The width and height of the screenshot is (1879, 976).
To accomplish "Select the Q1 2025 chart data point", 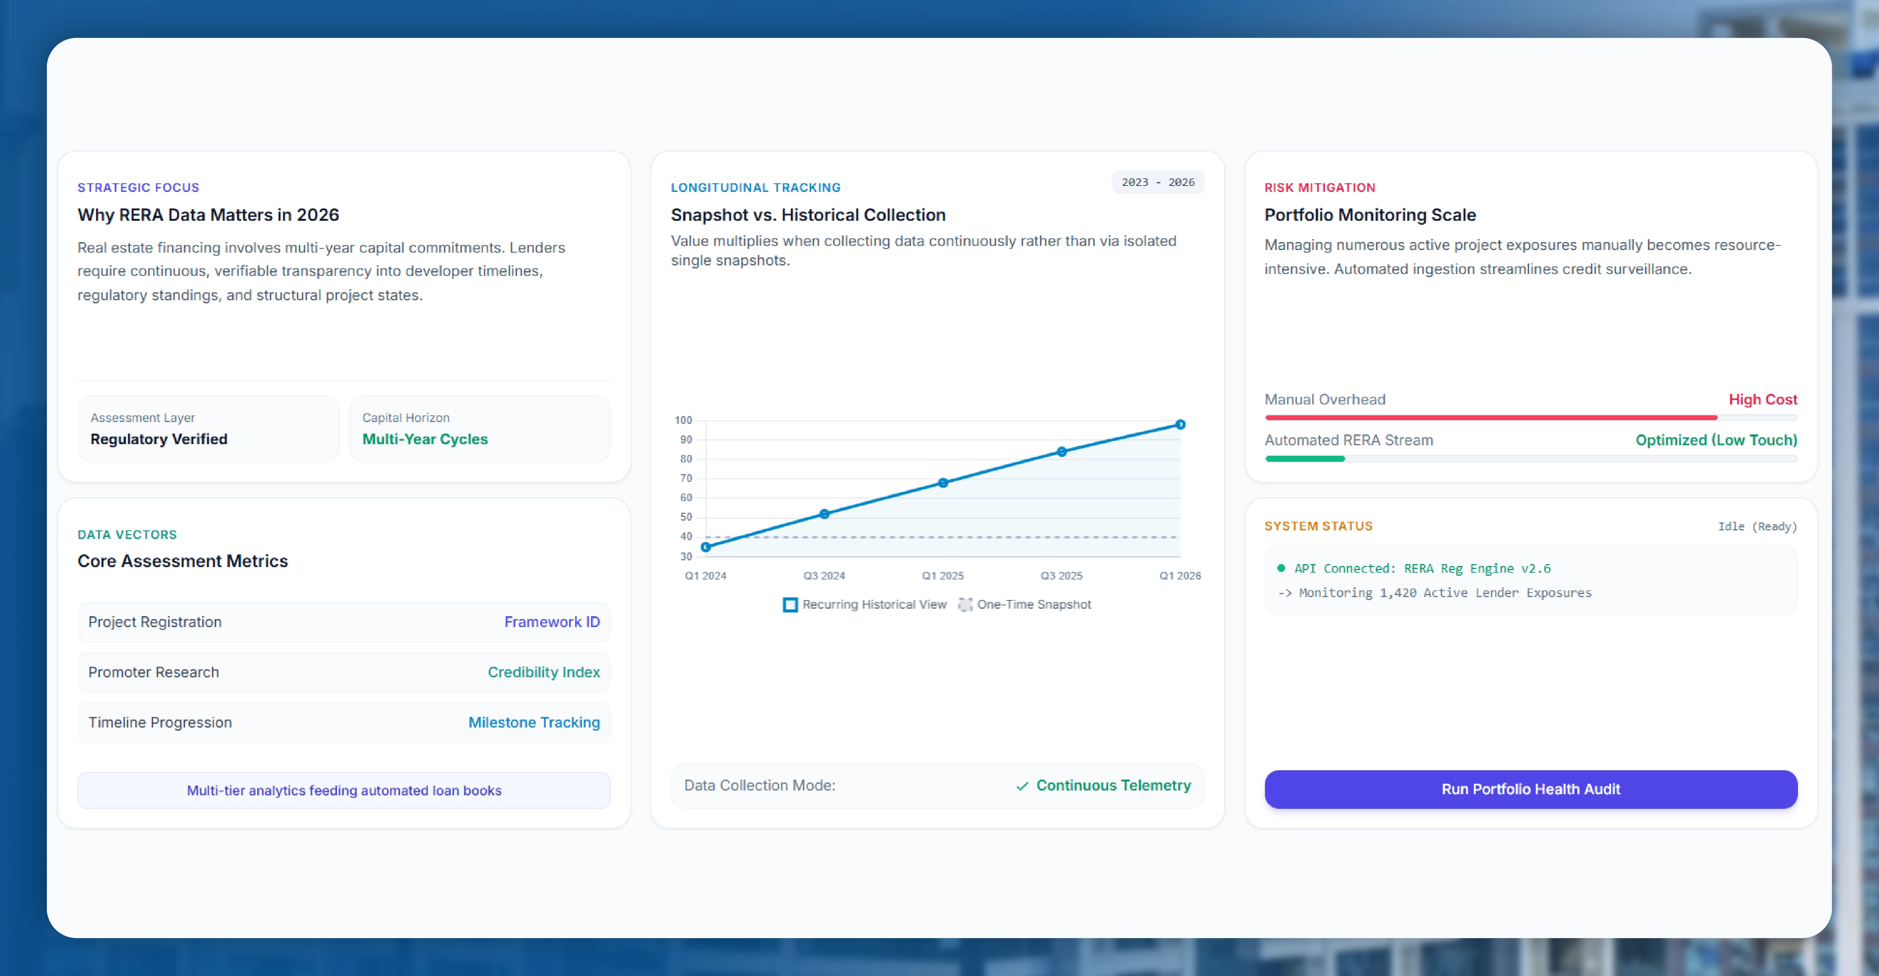I will click(943, 482).
